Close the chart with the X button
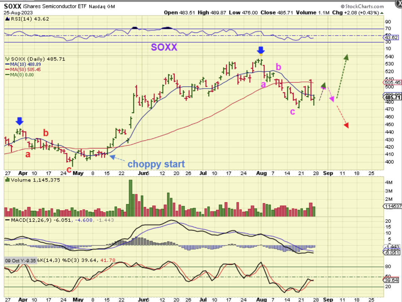The image size is (402, 302). (398, 4)
